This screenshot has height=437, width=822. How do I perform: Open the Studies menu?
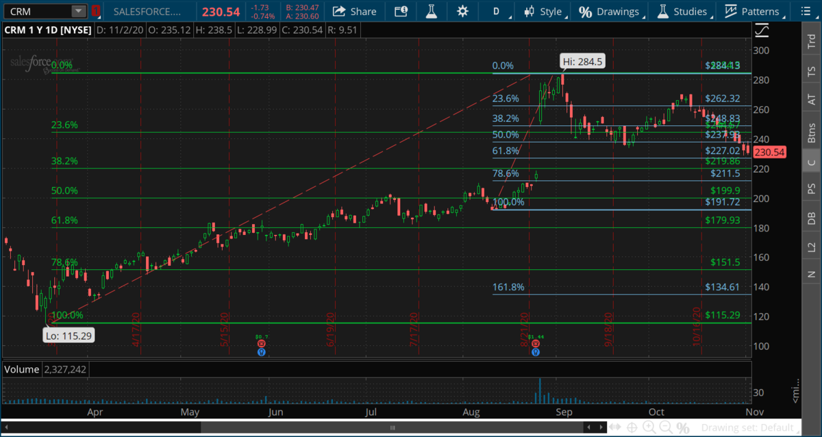pos(682,11)
